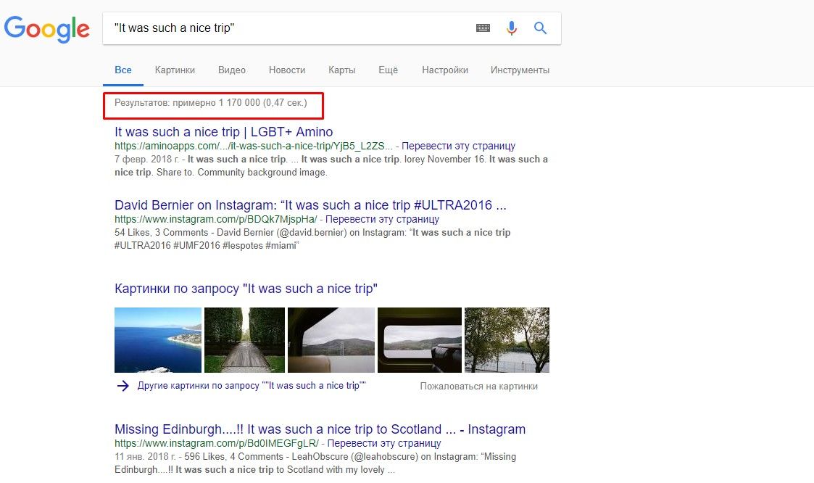Open trees by lake thumbnail
The height and width of the screenshot is (483, 814).
[507, 340]
